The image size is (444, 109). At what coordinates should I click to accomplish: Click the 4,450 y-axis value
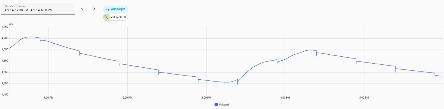coord(5,95)
